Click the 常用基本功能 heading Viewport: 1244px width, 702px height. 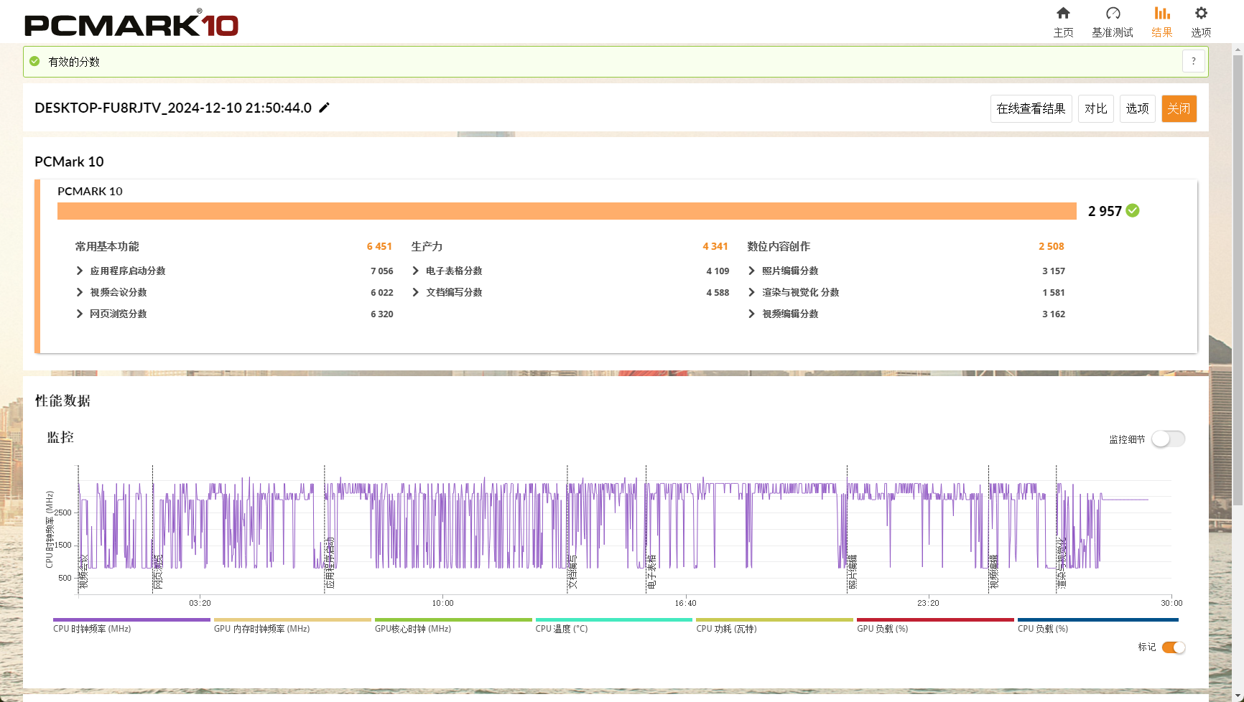tap(107, 246)
